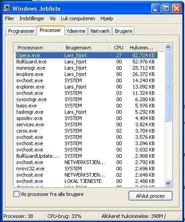Click the scroll down arrow of process list
This screenshot has height=222, width=185.
[x=168, y=183]
